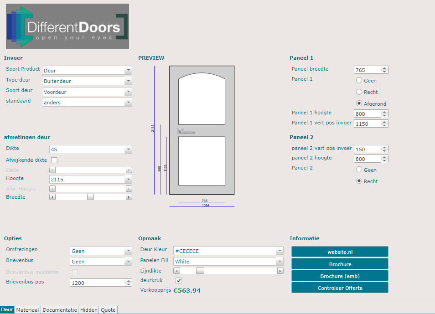The image size is (435, 314).
Task: Click the Verkoopprijs value €563.94
Action: (187, 290)
